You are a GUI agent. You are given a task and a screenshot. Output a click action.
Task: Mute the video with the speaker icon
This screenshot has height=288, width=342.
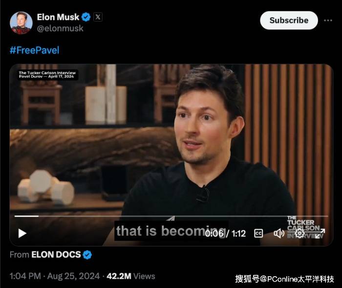coord(279,233)
